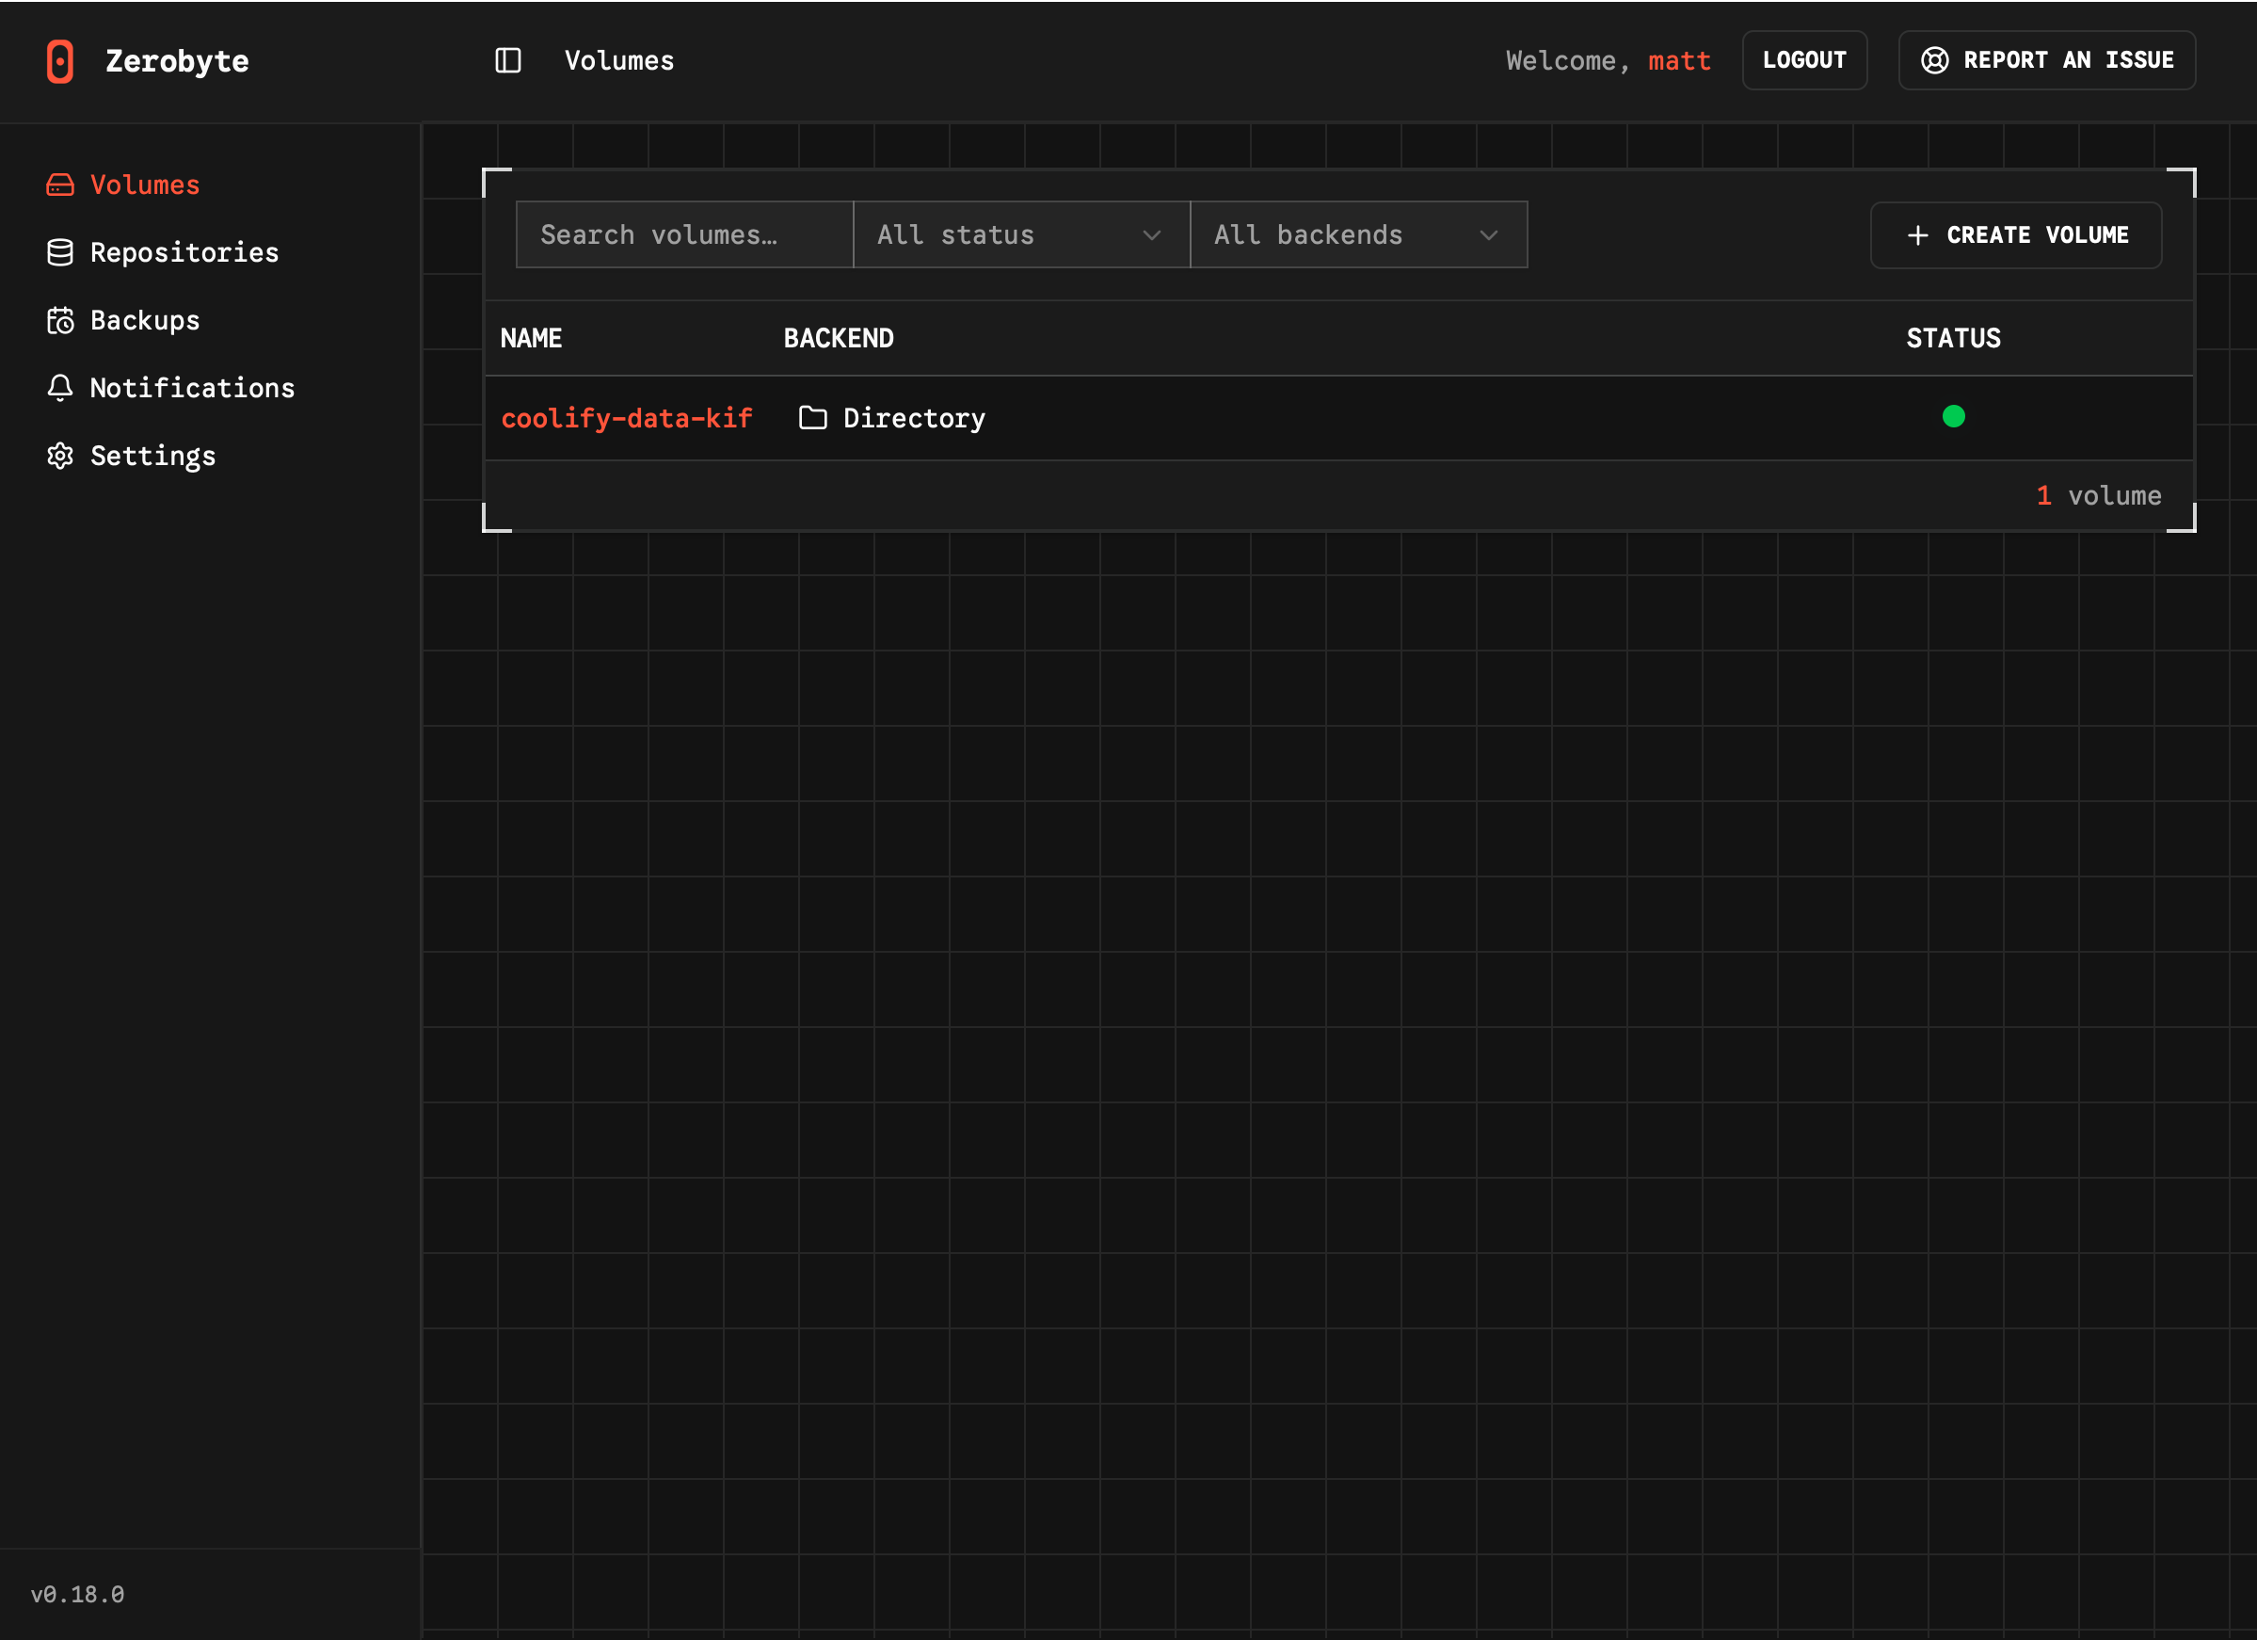
Task: Select Volumes in the sidebar menu
Action: (x=144, y=185)
